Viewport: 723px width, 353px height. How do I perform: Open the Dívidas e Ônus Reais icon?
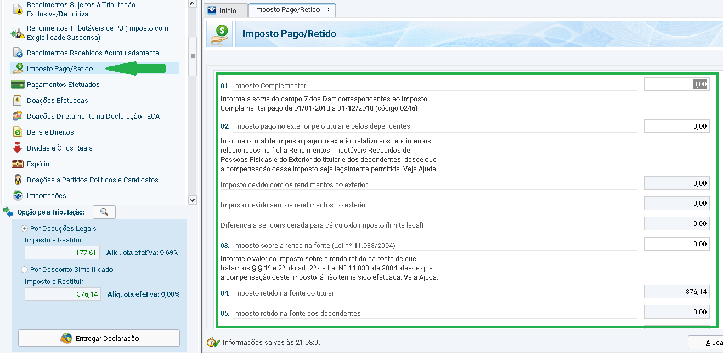point(18,148)
